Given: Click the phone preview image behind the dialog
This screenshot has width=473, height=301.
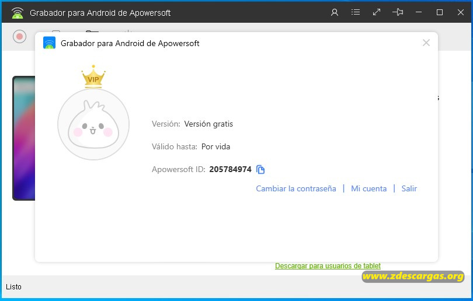Looking at the screenshot, I should (x=24, y=138).
